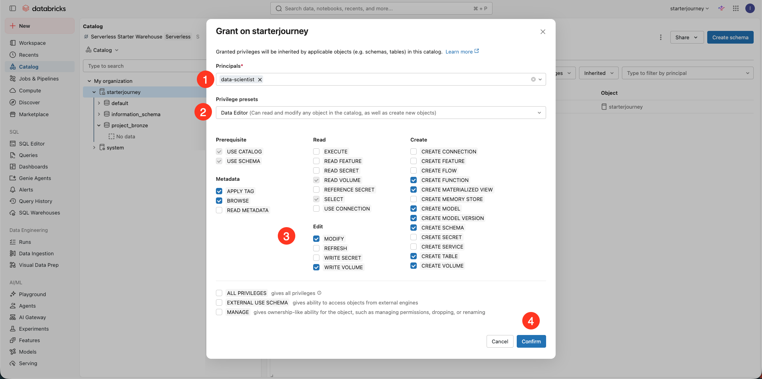This screenshot has height=379, width=762.
Task: Open the filter by principal dropdown
Action: (x=688, y=73)
